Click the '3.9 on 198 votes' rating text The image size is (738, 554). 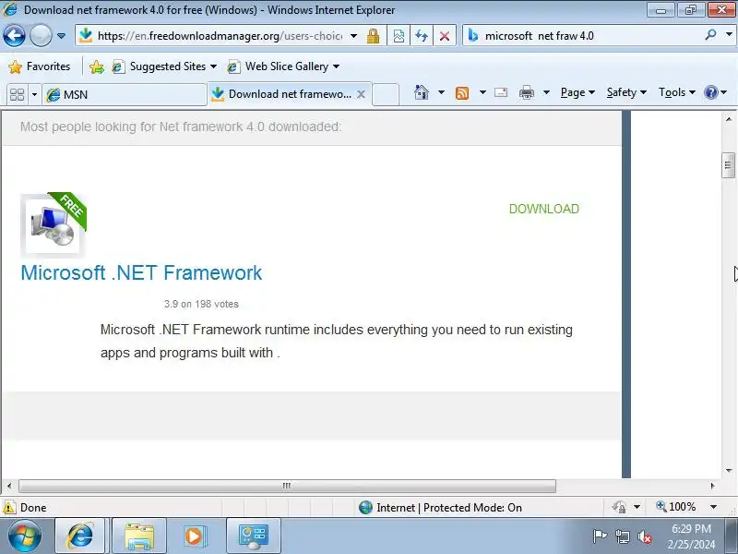click(201, 305)
